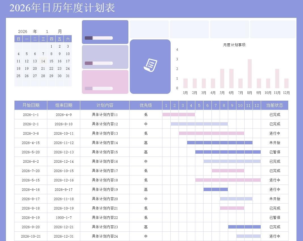
Task: Click the 2026年日历年度计划表 title
Action: coord(62,8)
